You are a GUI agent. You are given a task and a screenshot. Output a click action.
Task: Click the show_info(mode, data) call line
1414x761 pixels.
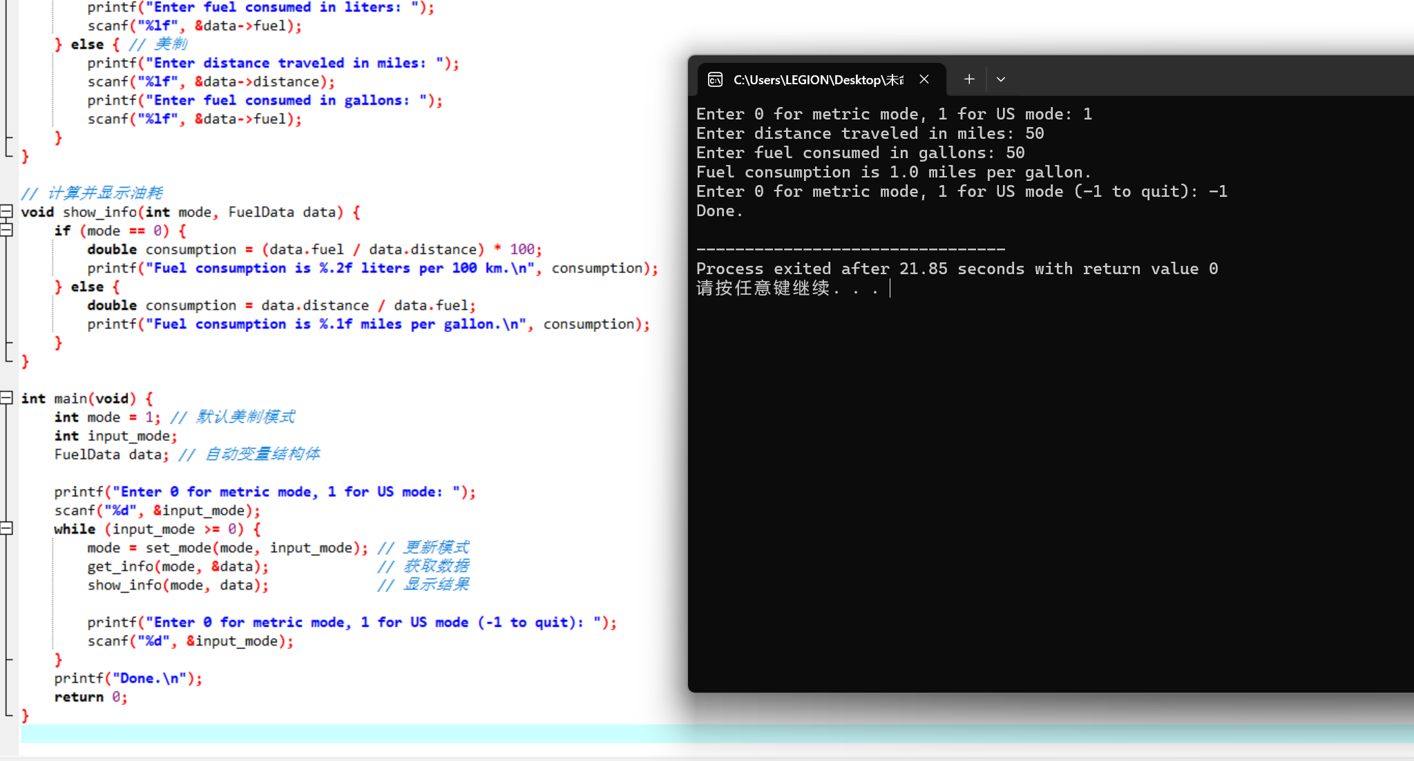pyautogui.click(x=178, y=585)
